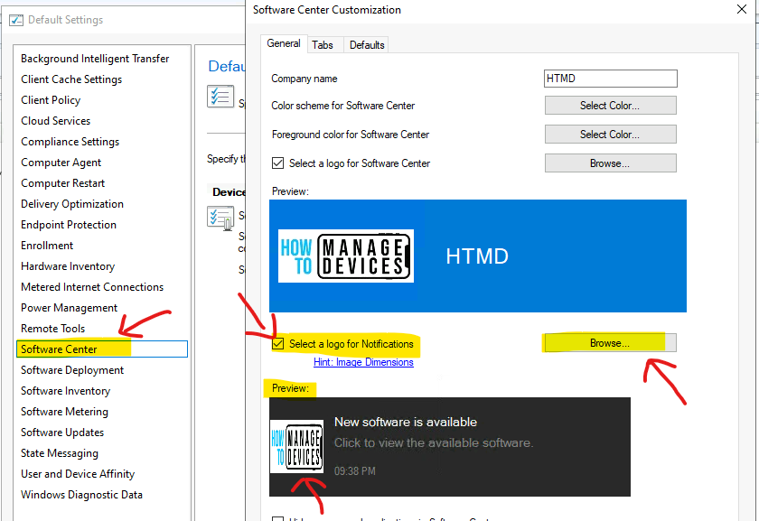Click the Device Settings checklist icon
The width and height of the screenshot is (759, 521).
[x=220, y=218]
